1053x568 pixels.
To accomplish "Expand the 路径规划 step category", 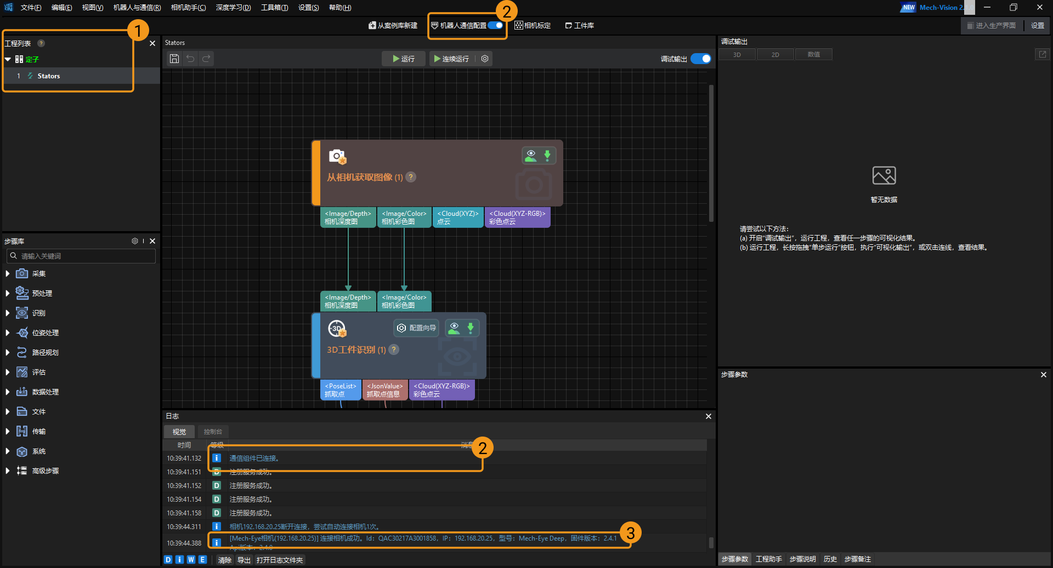I will [x=8, y=352].
